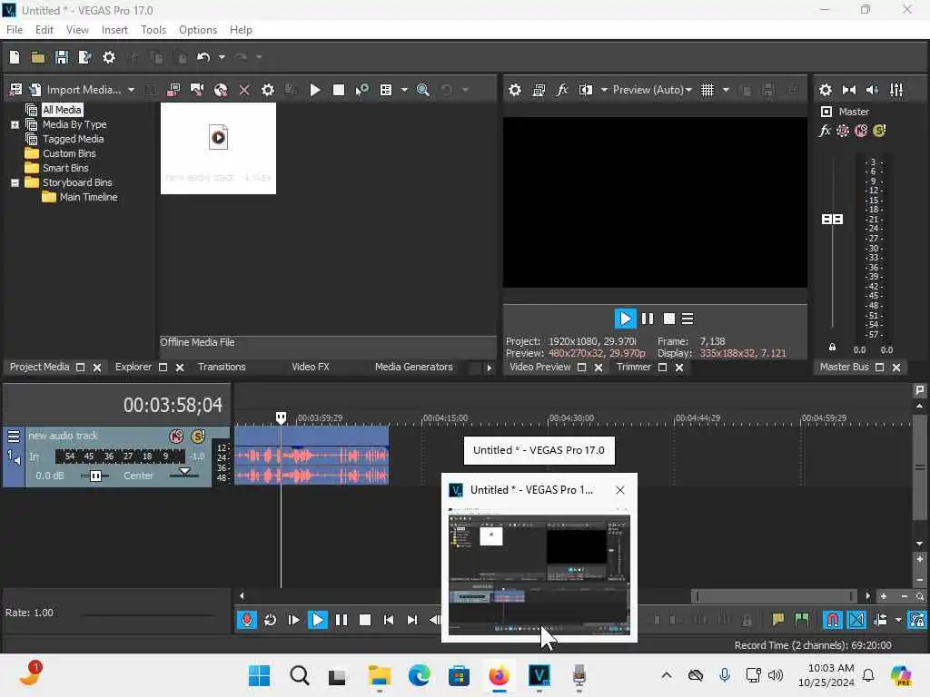Open the Custom Bins folder
Image resolution: width=930 pixels, height=697 pixels.
click(x=69, y=153)
